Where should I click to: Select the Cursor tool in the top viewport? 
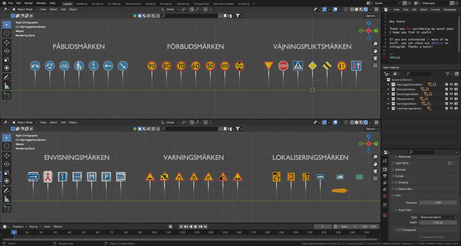coord(7,33)
